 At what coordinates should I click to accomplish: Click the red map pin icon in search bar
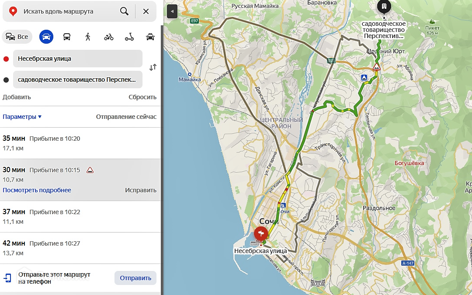(x=13, y=11)
